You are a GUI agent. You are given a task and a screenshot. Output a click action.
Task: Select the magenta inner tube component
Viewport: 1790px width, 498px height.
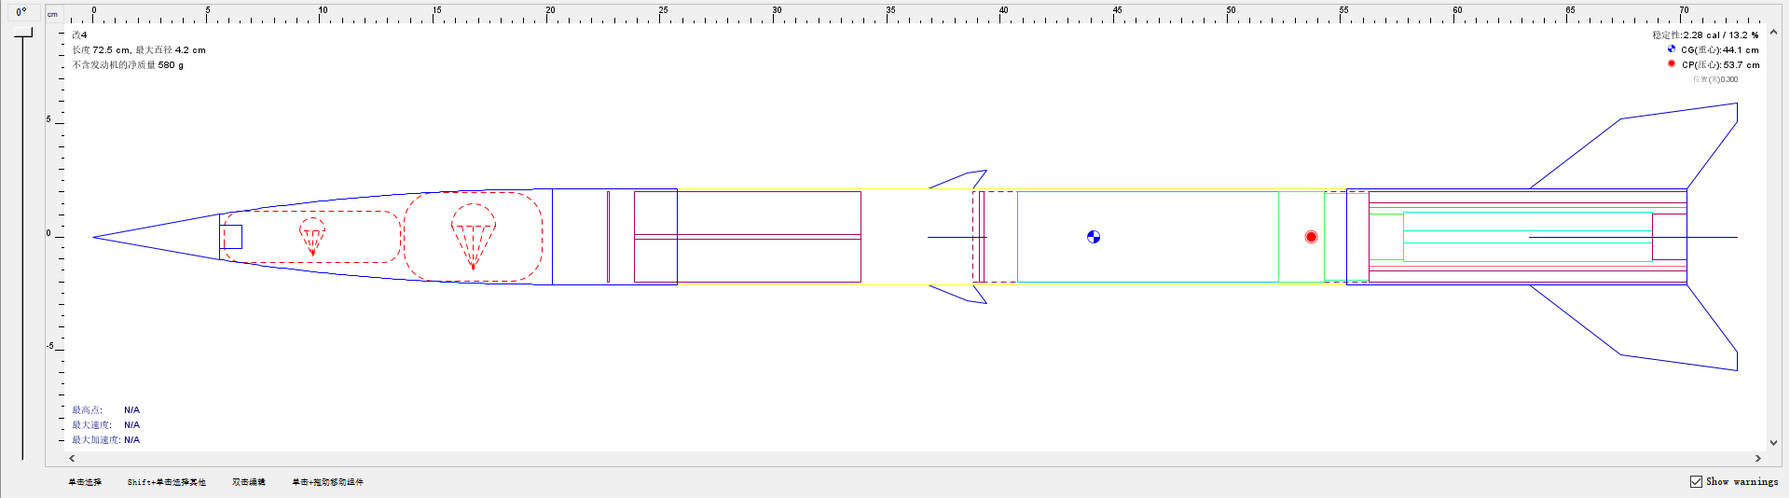[x=748, y=237]
